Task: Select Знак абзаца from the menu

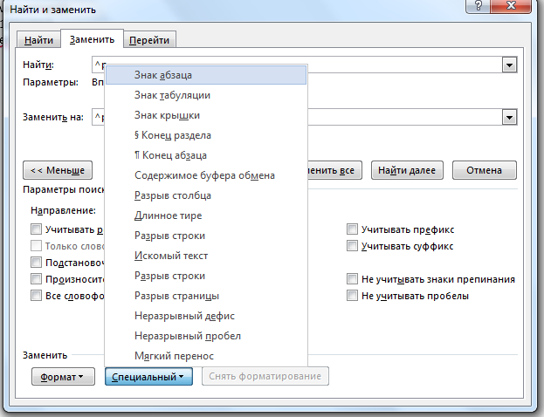Action: pos(163,75)
